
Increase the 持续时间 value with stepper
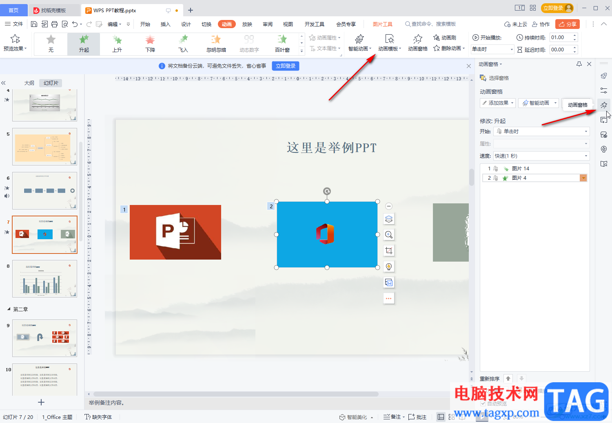click(575, 35)
